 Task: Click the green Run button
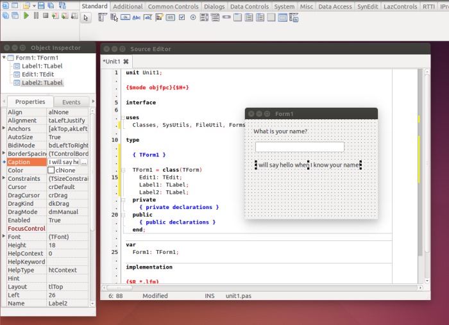(26, 16)
